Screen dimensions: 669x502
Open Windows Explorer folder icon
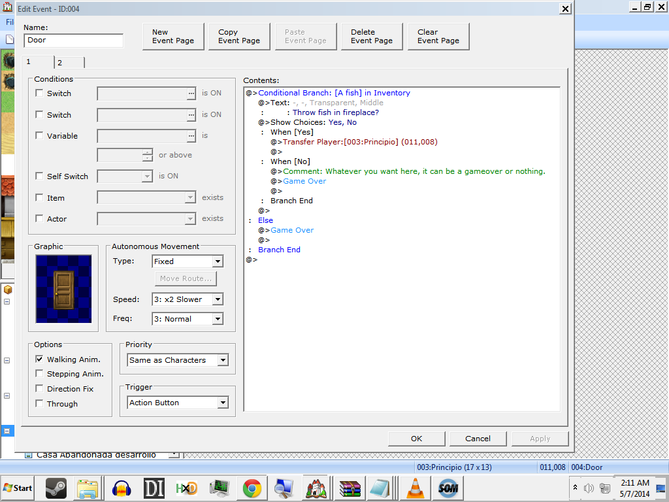88,488
